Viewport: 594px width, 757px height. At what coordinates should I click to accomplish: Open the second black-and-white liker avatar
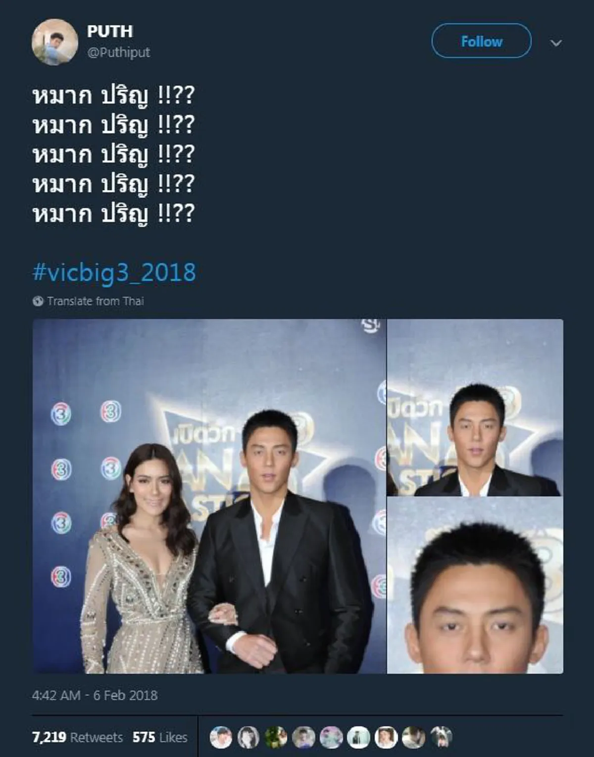[249, 738]
